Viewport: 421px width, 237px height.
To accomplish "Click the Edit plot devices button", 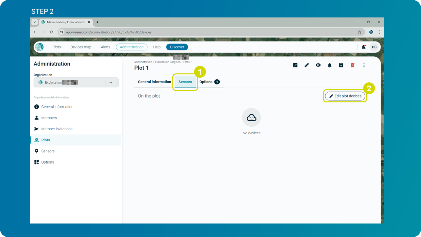I will pos(345,96).
